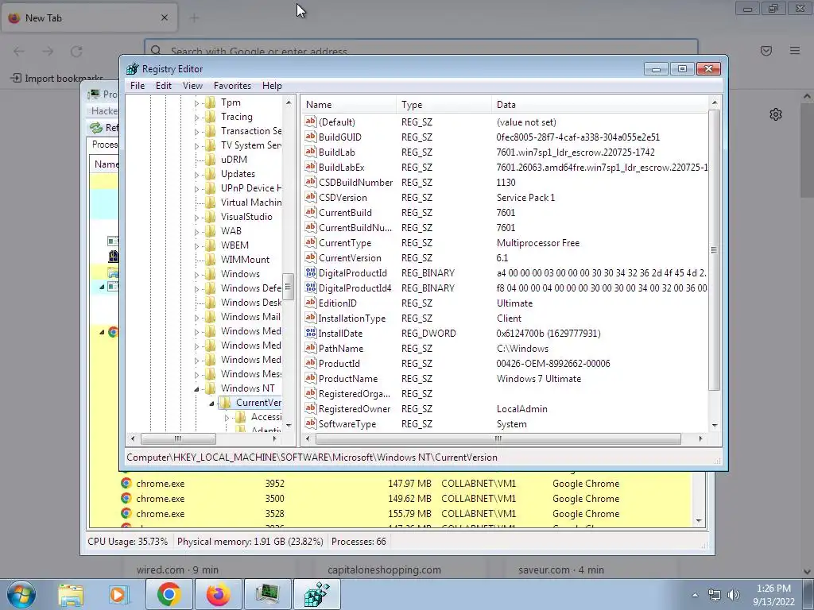Click the string icon beside CSDVersion
The image size is (814, 610).
(x=311, y=197)
